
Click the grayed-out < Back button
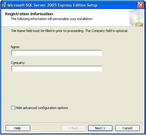click(x=73, y=128)
